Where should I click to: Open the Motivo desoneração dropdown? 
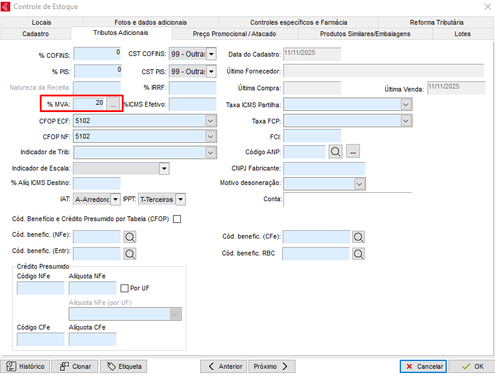click(x=359, y=183)
